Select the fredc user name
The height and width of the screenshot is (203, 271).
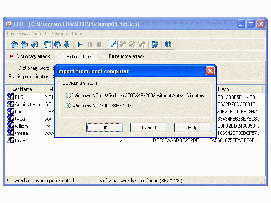[x=20, y=112]
